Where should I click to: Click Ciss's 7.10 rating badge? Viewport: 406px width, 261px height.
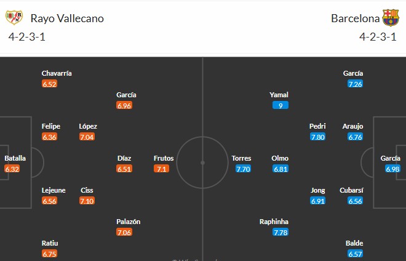coord(87,201)
